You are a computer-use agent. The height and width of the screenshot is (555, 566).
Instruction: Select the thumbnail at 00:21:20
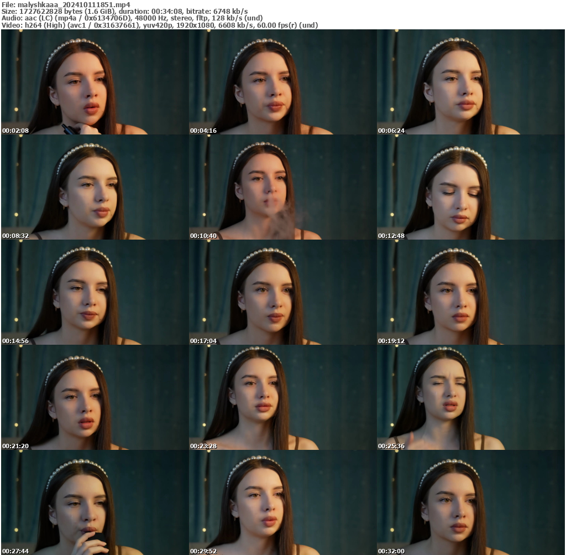[x=95, y=397]
